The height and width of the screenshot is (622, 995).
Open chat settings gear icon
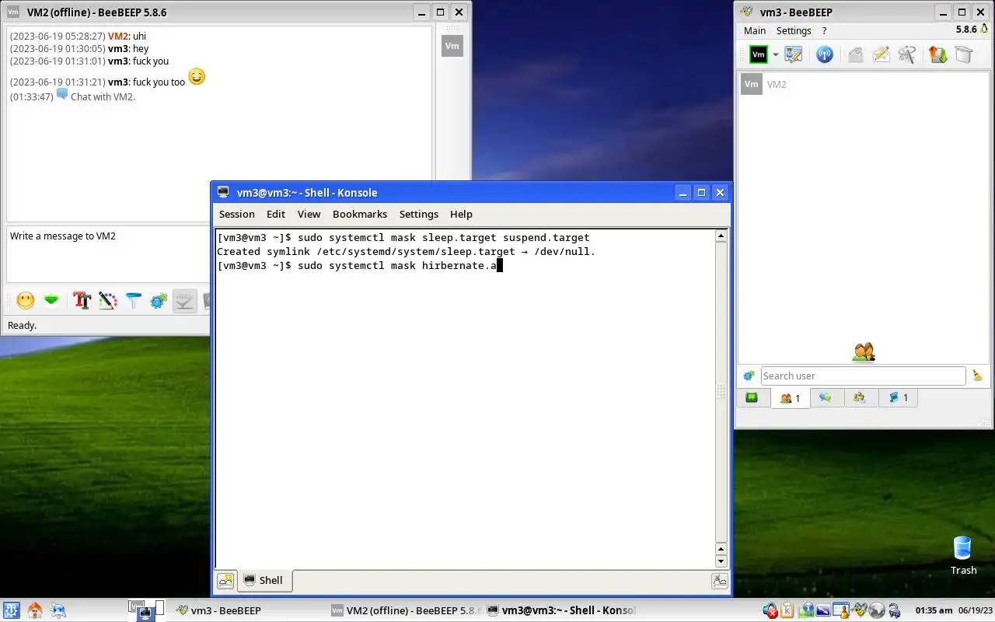(x=159, y=300)
